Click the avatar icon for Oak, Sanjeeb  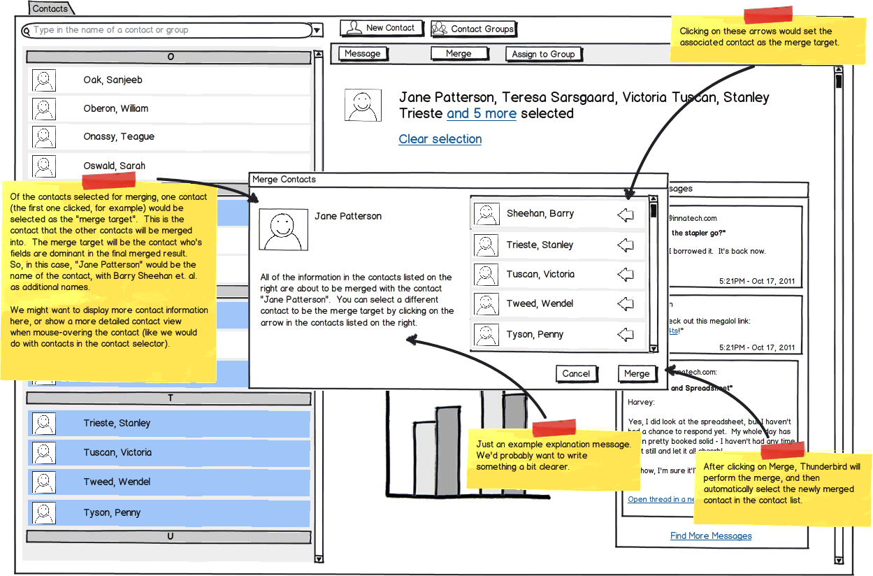click(x=43, y=80)
